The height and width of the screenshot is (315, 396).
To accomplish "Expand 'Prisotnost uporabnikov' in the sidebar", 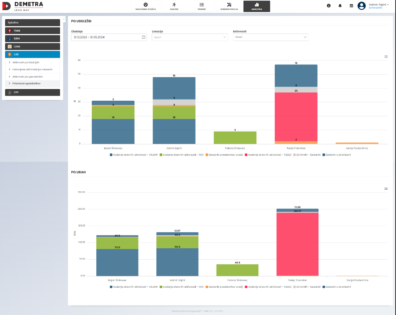I will tap(27, 83).
